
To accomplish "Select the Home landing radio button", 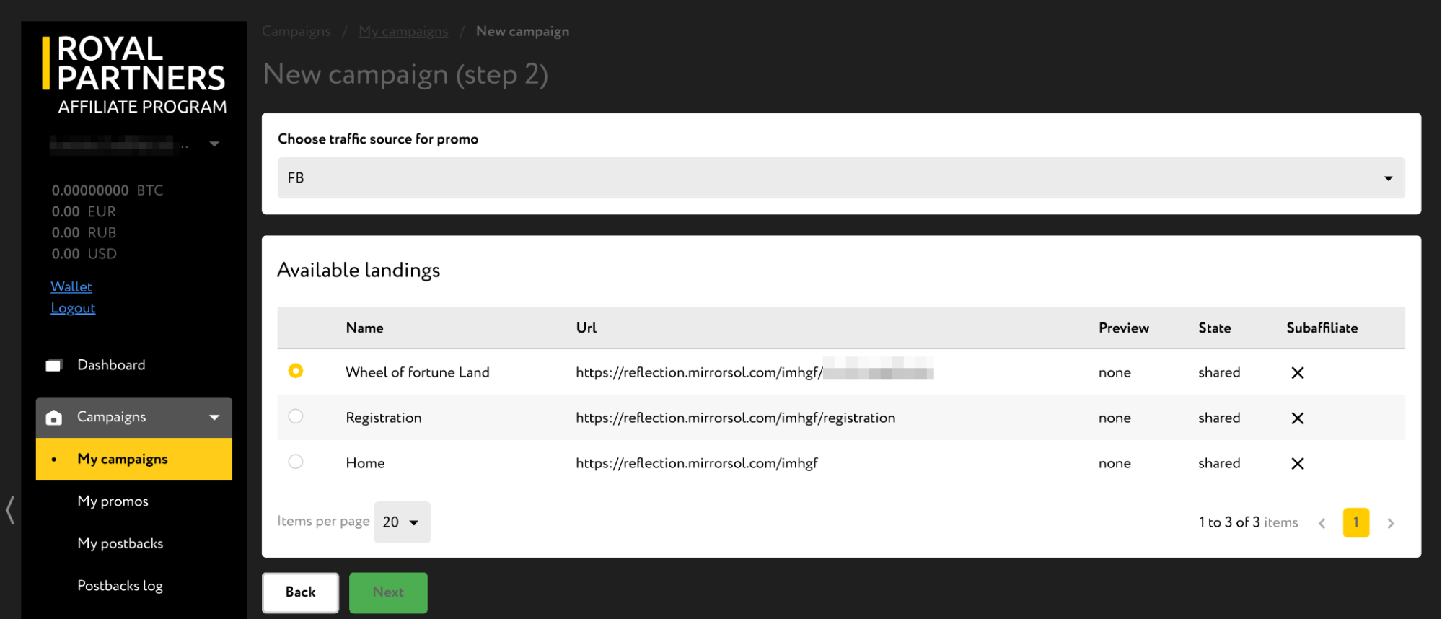I will point(295,462).
